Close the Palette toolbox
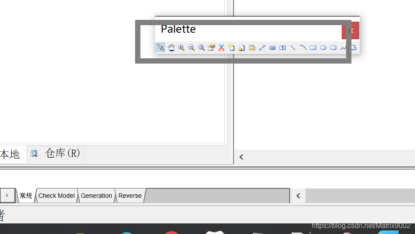Viewport: 415px width, 234px height. coord(351,30)
